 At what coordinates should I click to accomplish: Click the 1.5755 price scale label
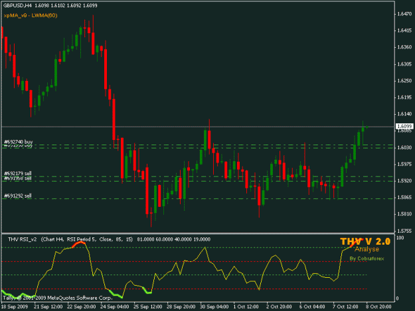pyautogui.click(x=404, y=231)
